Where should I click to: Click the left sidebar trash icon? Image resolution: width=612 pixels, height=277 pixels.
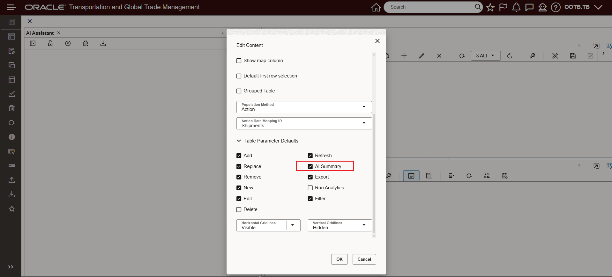click(12, 108)
